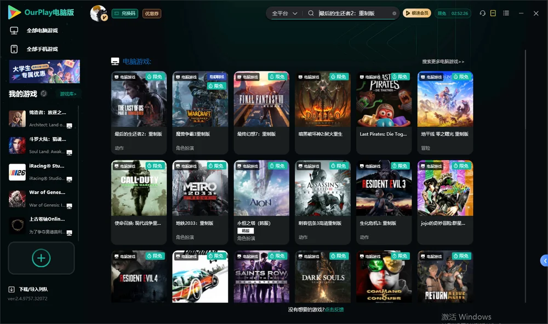Open the 地平线 零之曙光 重制版 card
Screen dimensions: 548x324
(445, 113)
